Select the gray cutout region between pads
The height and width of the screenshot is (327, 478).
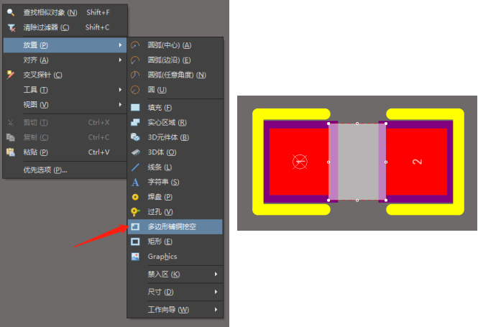tap(357, 162)
